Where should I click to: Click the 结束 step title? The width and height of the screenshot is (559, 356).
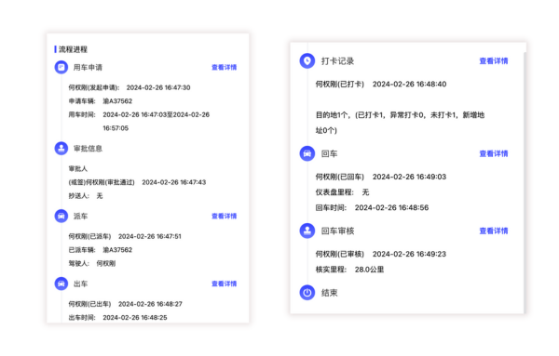(x=330, y=293)
